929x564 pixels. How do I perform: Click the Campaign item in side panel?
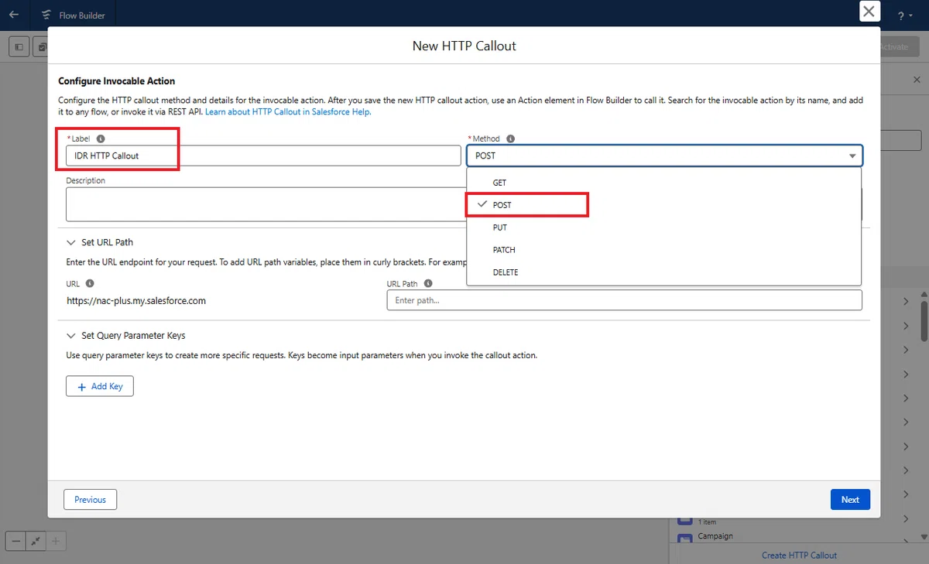coord(715,536)
